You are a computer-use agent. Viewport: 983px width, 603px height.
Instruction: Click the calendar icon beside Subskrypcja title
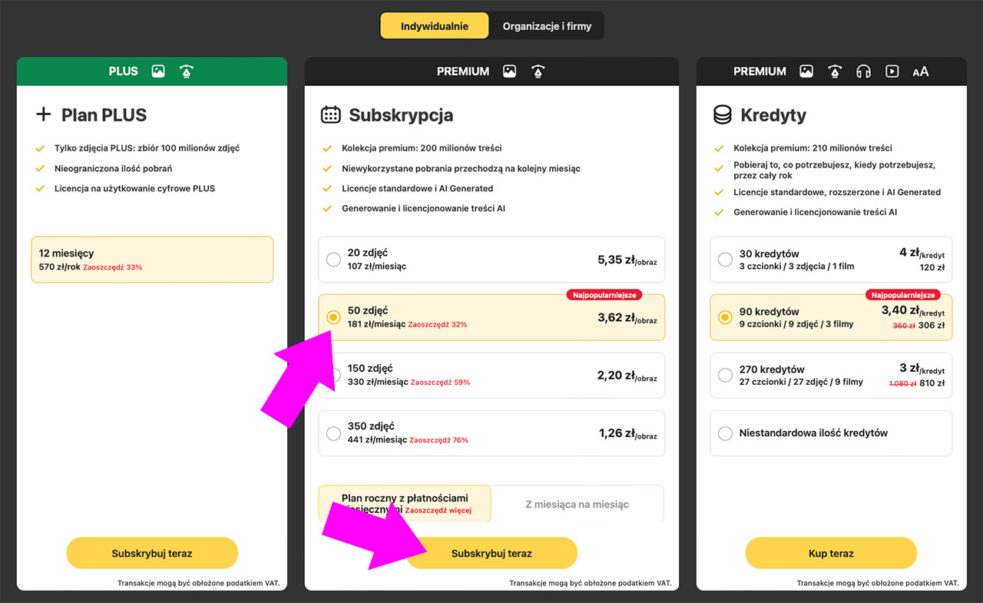tap(330, 115)
